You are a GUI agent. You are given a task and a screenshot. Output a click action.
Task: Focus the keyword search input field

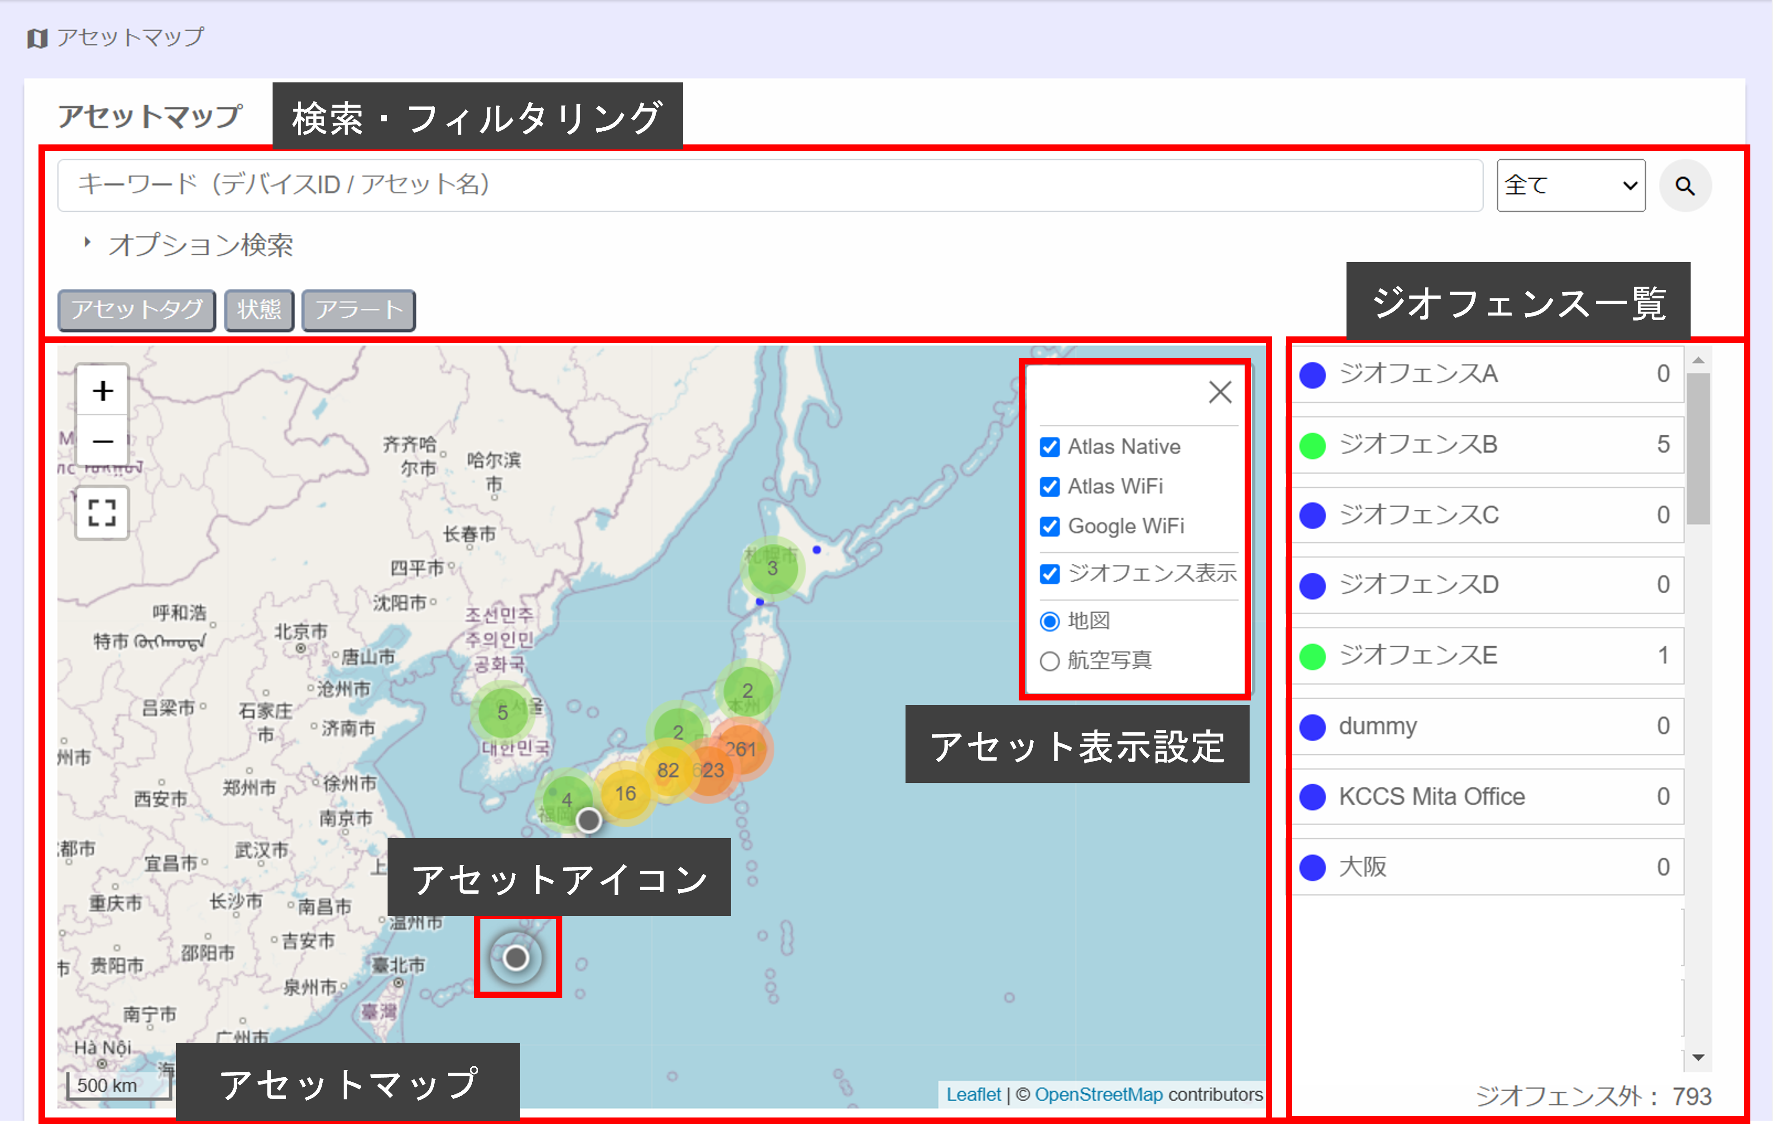(x=770, y=186)
